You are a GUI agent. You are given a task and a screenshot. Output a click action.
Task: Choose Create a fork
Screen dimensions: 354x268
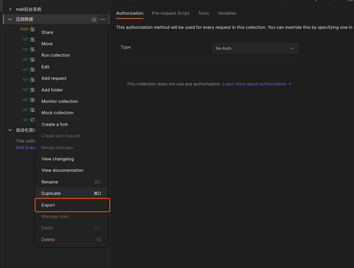click(x=71, y=124)
